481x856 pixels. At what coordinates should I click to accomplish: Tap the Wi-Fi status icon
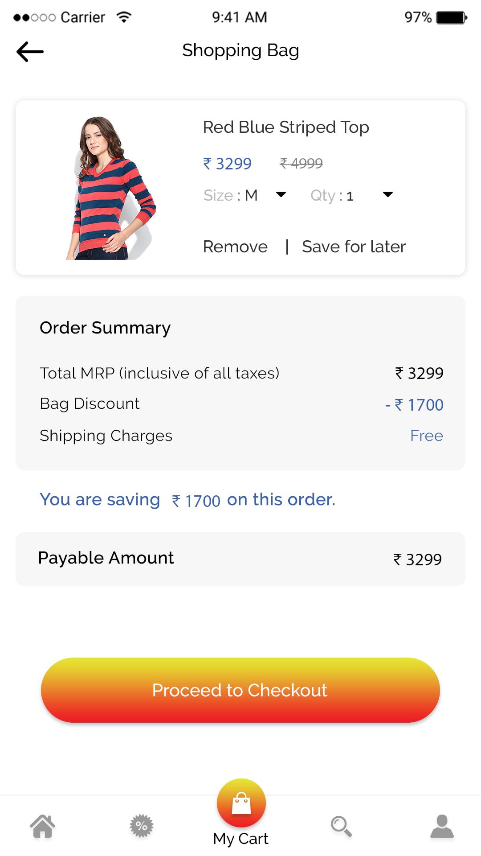[124, 17]
